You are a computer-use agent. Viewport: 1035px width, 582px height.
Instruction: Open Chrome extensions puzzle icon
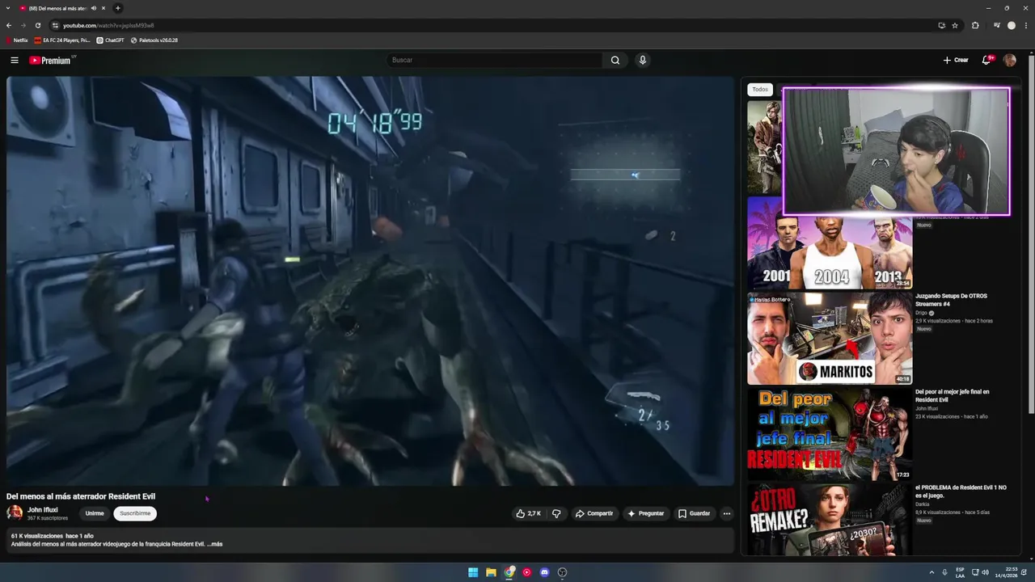[975, 25]
